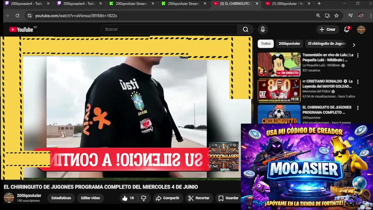Reload the page with the refresh icon

[17, 16]
